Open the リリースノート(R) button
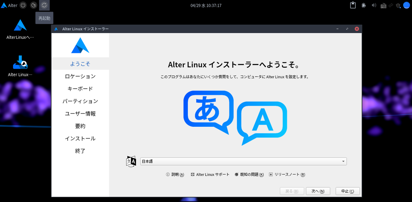This screenshot has width=412, height=202. coord(287,175)
